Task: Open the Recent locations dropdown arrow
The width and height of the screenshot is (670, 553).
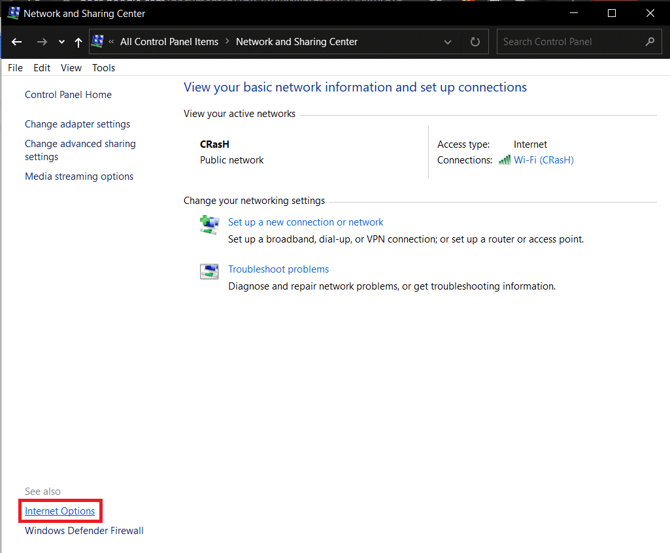Action: pyautogui.click(x=61, y=42)
